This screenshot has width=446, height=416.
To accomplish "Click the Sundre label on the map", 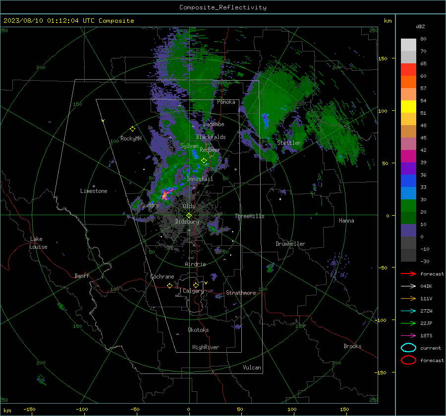I will pyautogui.click(x=150, y=205).
